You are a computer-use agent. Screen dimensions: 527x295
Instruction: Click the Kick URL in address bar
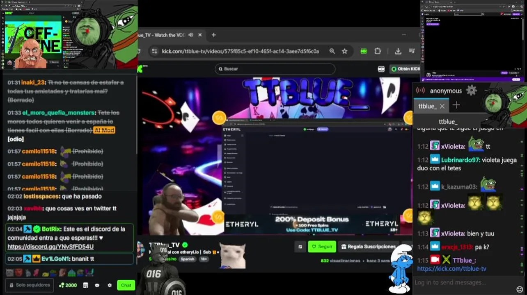(x=240, y=51)
